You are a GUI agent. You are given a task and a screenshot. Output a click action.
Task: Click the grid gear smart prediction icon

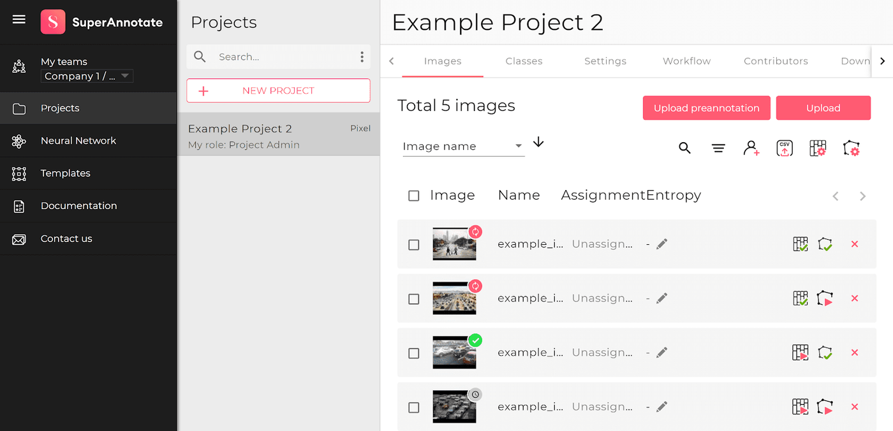(x=818, y=149)
